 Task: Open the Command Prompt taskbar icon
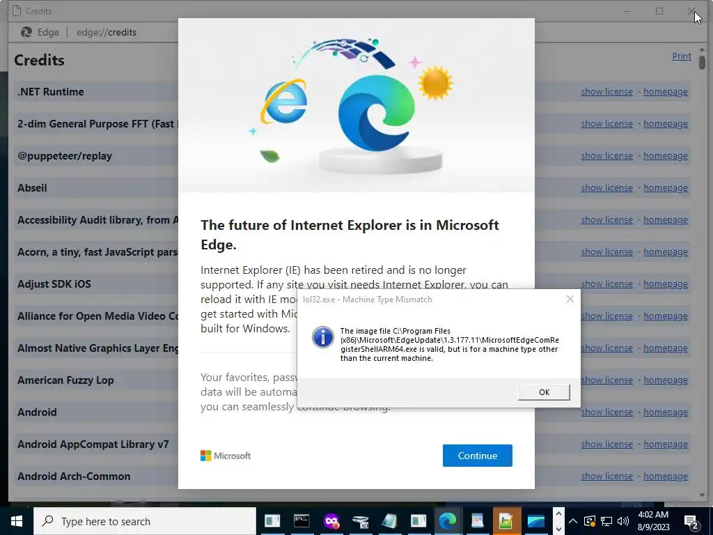click(301, 520)
